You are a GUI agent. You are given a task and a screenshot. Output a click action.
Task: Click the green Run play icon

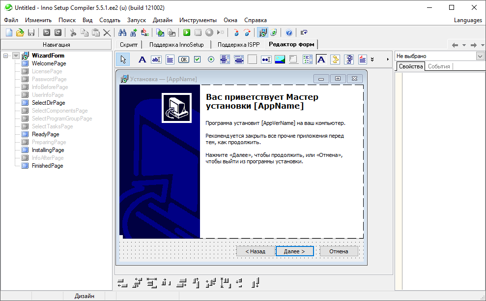tap(187, 32)
